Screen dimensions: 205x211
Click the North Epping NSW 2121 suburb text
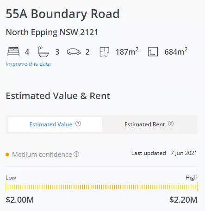(52, 32)
